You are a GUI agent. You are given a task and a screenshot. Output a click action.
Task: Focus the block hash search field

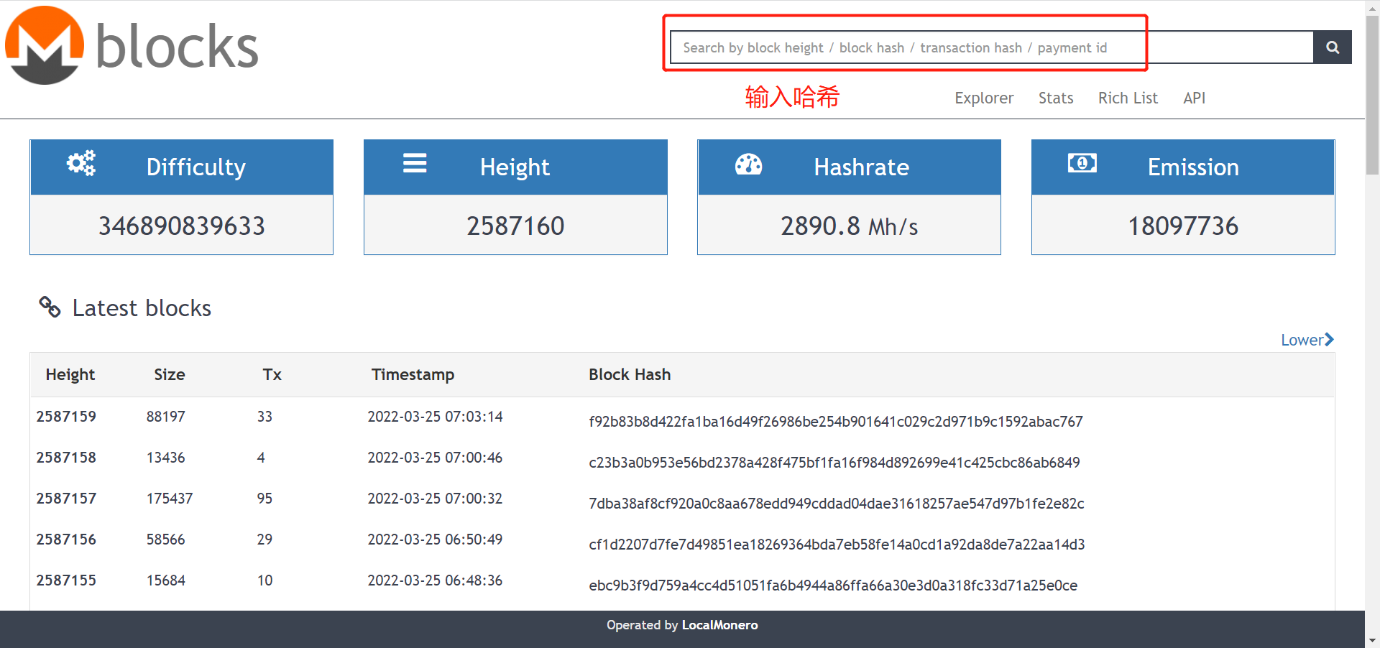(x=990, y=47)
